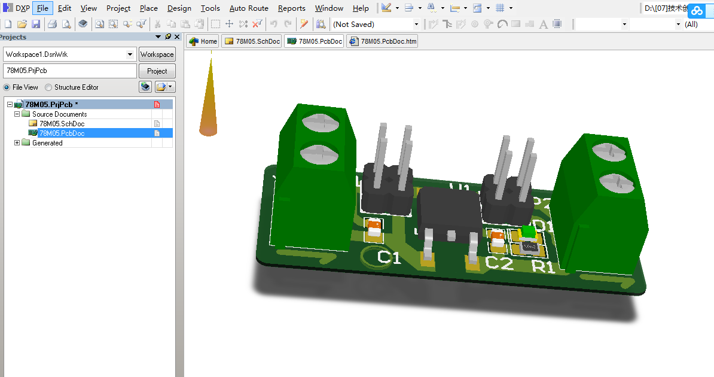Open the Auto Route menu
This screenshot has height=377, width=714.
pos(249,8)
